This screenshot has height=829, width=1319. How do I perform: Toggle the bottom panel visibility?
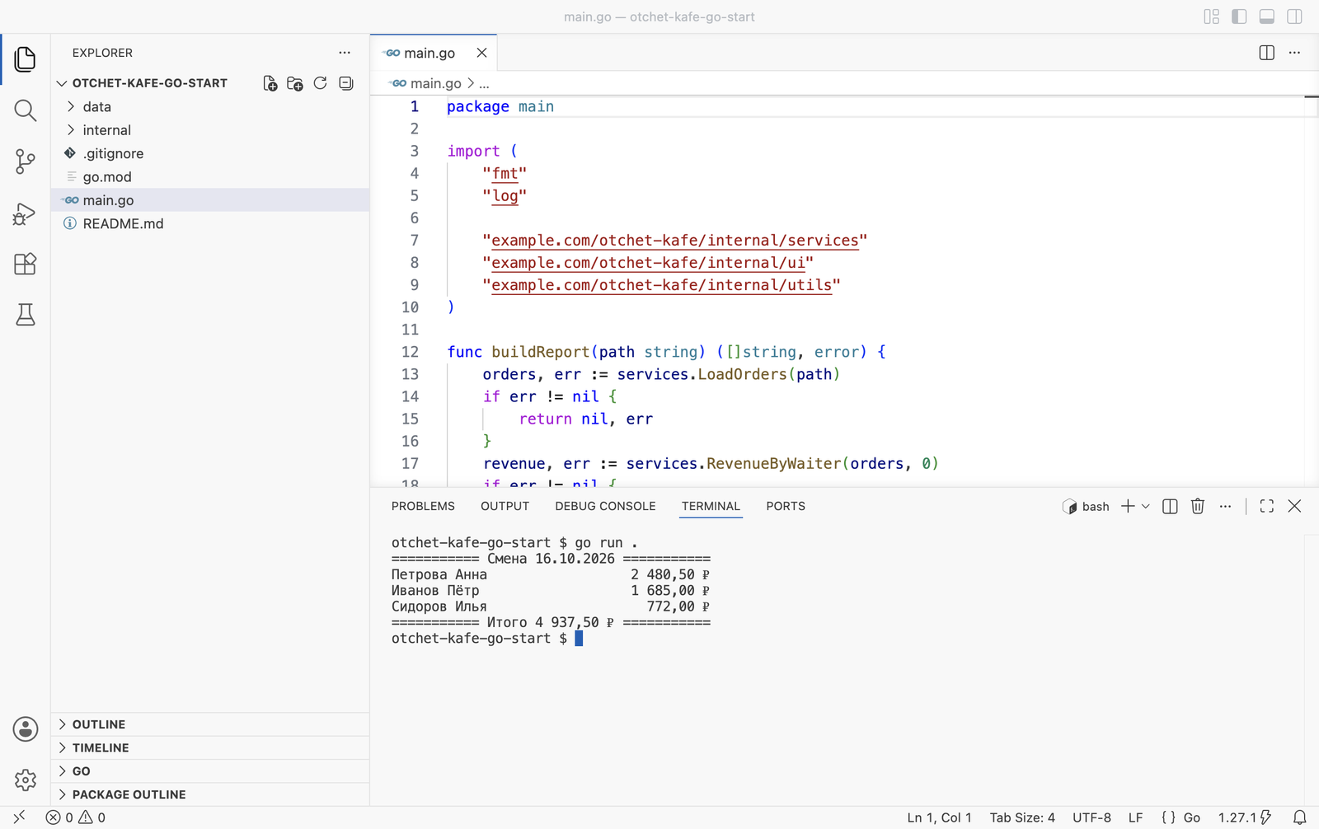pyautogui.click(x=1267, y=16)
